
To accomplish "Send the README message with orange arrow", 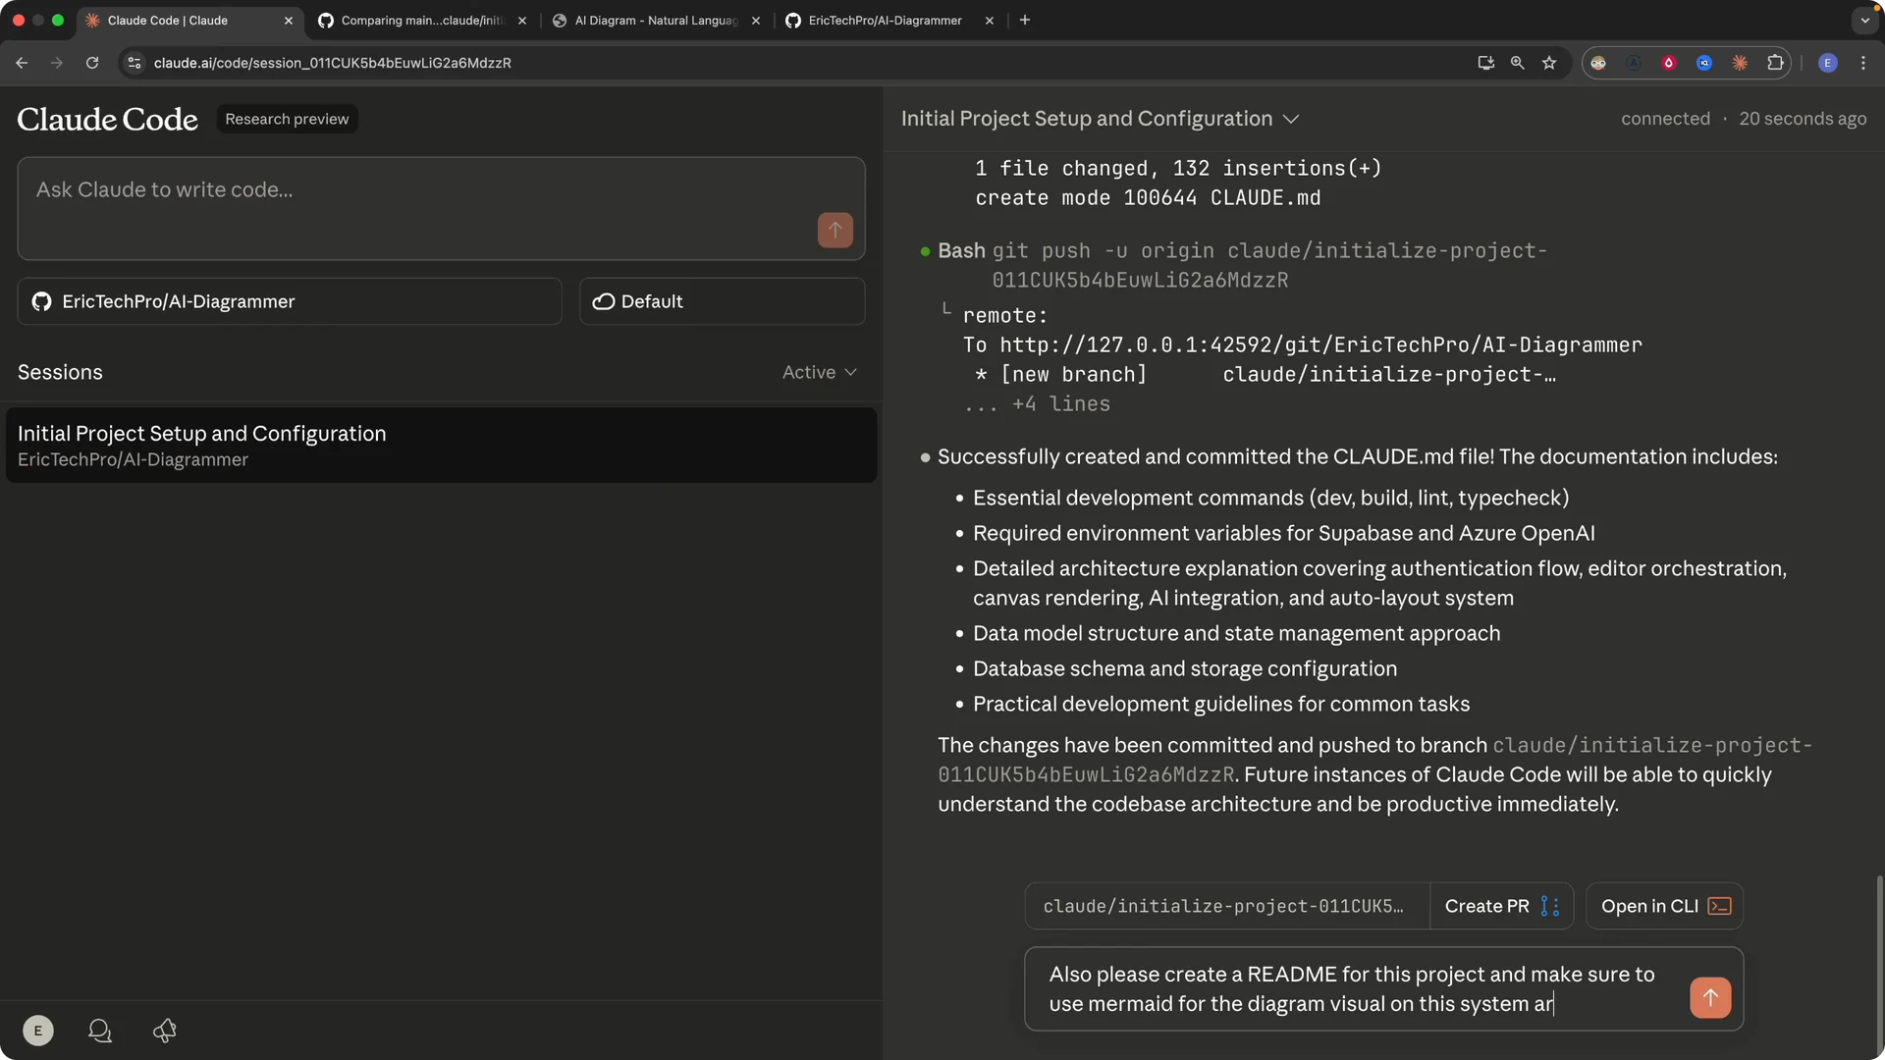I will tap(1710, 997).
